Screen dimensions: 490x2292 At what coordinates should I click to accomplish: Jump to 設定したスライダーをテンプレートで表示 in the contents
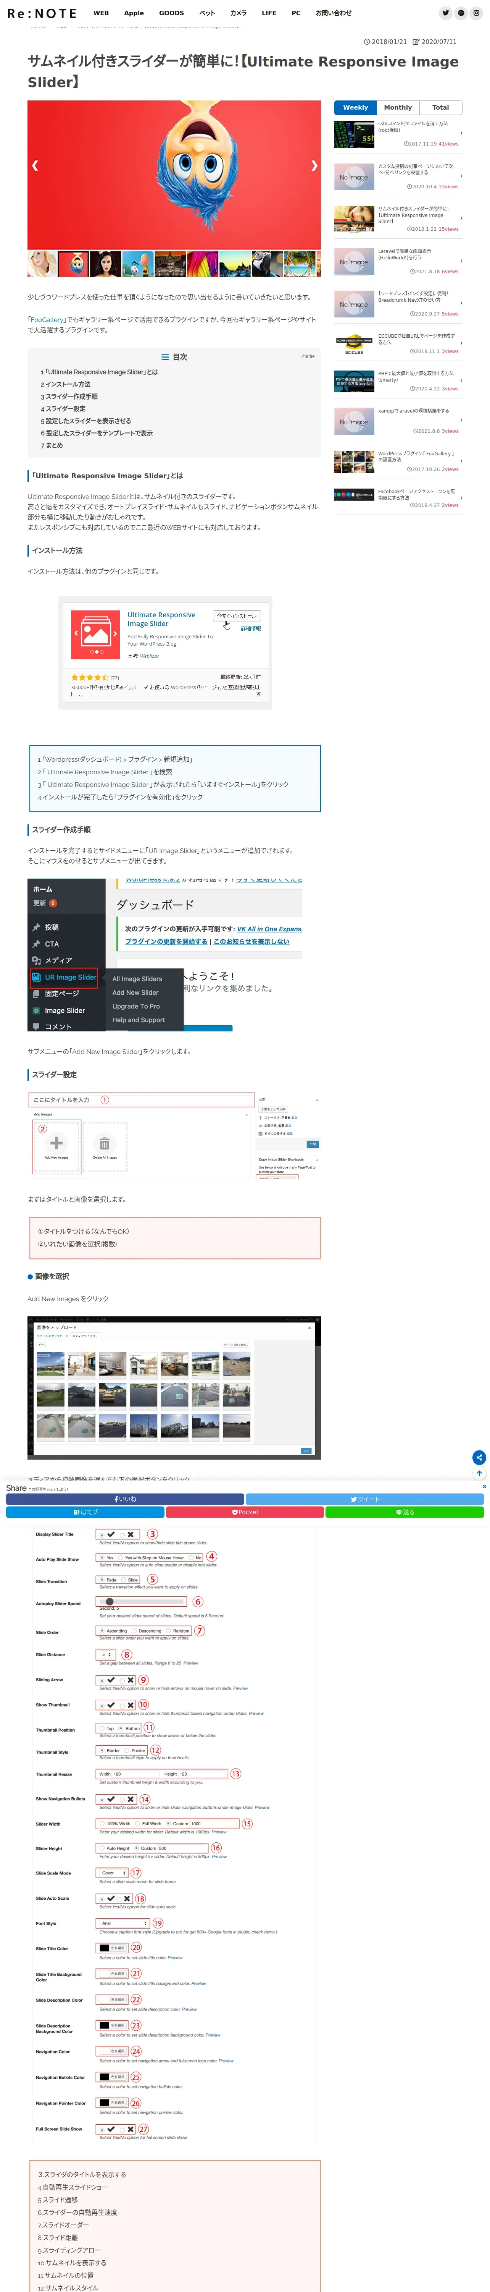96,433
